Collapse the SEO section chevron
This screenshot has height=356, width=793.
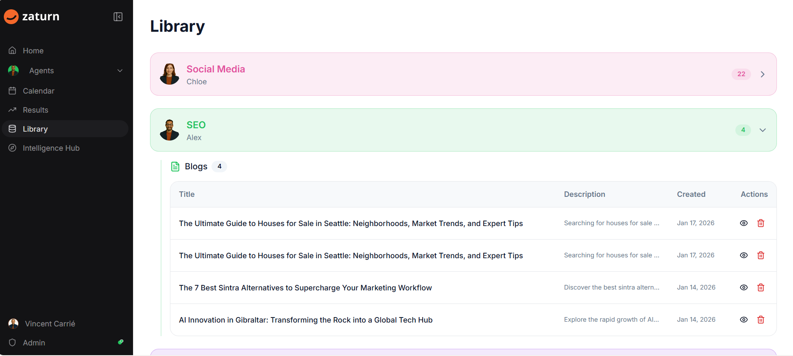[762, 130]
